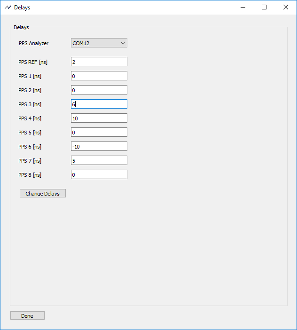Open the PPS Analyzer COM12 dropdown
This screenshot has width=297, height=330.
tap(99, 43)
